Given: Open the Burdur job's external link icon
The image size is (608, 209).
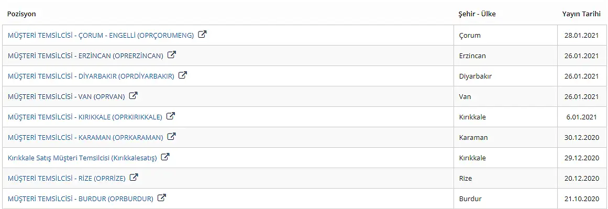Looking at the screenshot, I should [x=162, y=198].
